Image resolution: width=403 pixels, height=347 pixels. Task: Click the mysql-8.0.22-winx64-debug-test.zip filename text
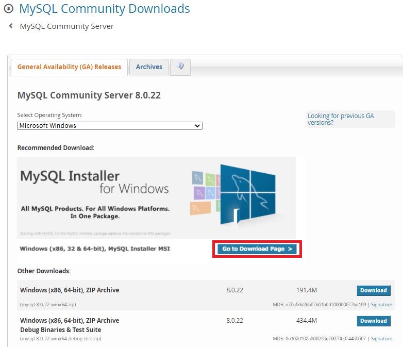pyautogui.click(x=61, y=339)
